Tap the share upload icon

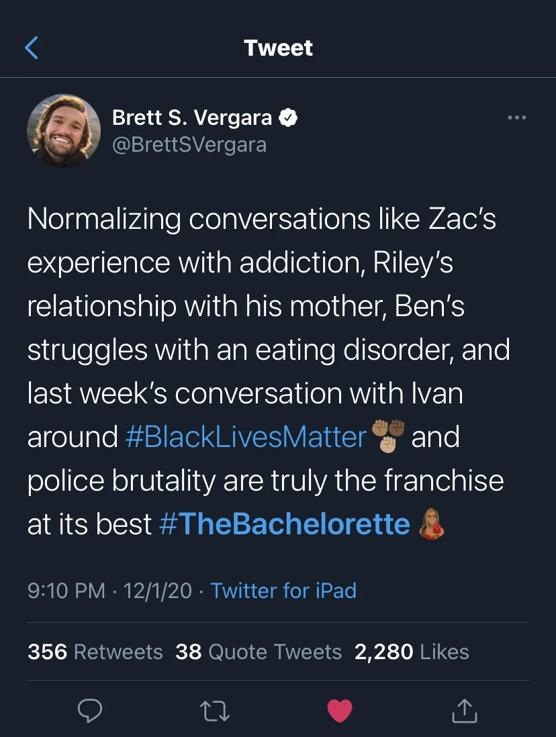tap(465, 711)
